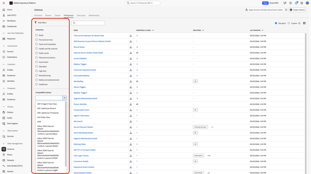Open Service Payment Details link

coord(83,127)
